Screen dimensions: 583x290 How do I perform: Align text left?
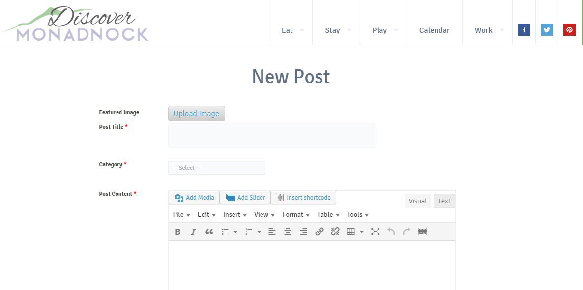[x=272, y=232]
